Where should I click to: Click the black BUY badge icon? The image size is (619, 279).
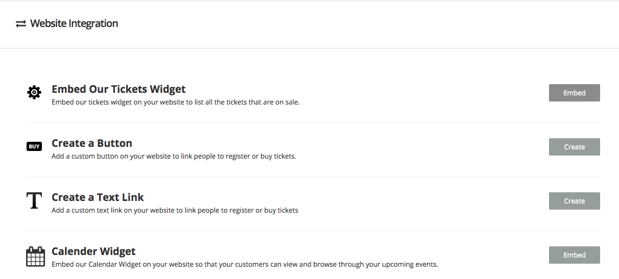coord(34,147)
